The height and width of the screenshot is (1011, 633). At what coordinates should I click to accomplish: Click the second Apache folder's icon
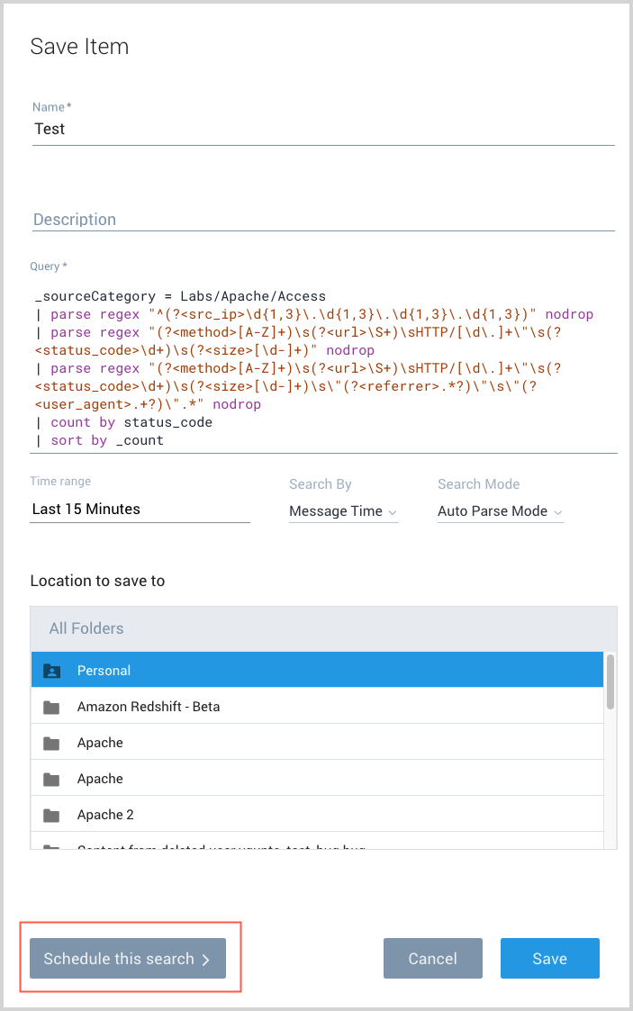tap(52, 779)
